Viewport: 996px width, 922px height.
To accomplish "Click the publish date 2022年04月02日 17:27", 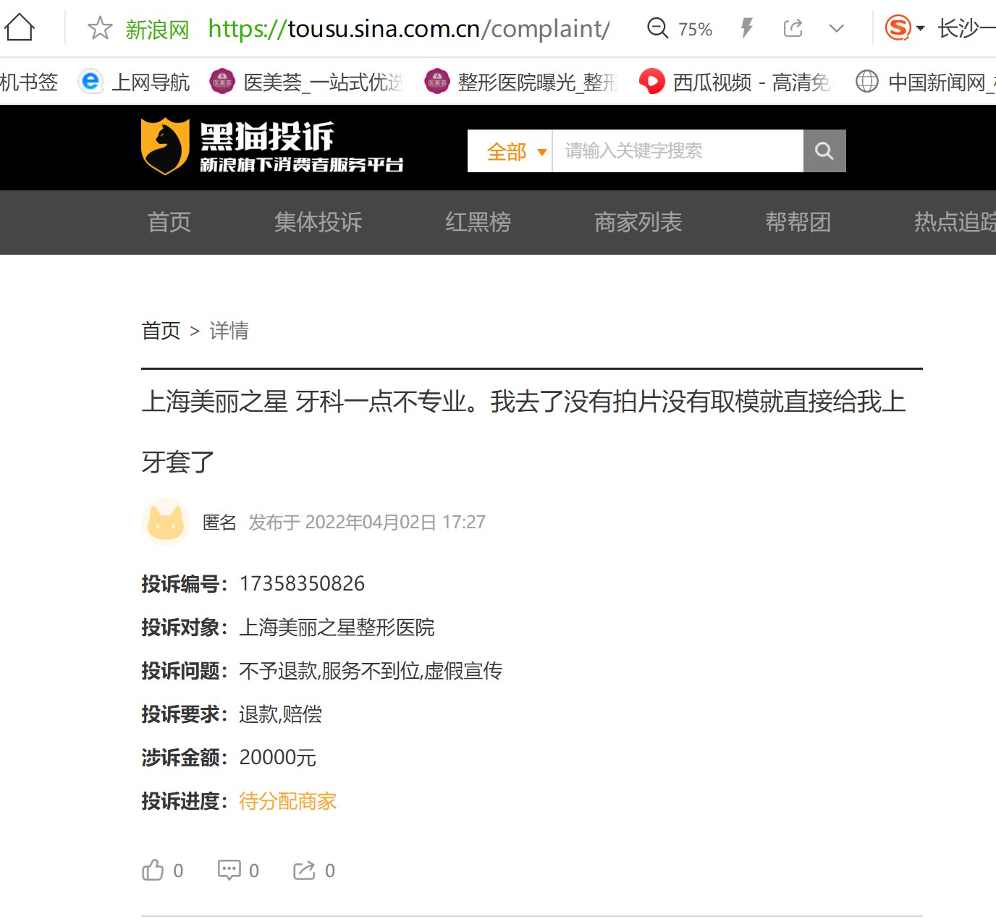I will [395, 523].
